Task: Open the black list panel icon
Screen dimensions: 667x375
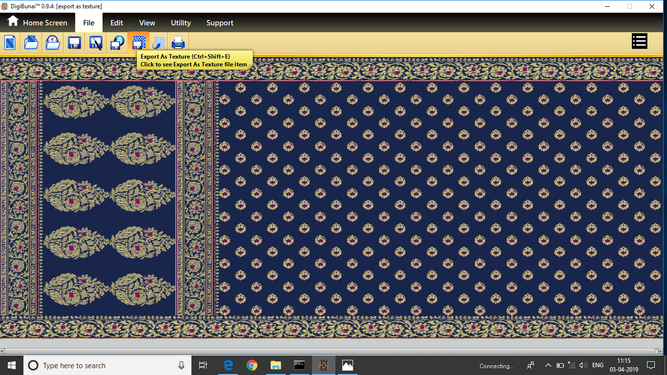Action: [639, 41]
